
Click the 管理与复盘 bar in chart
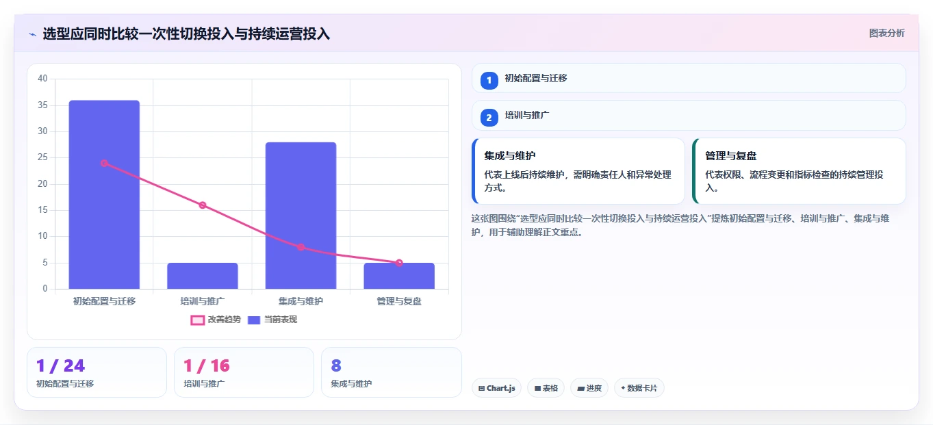(x=399, y=276)
